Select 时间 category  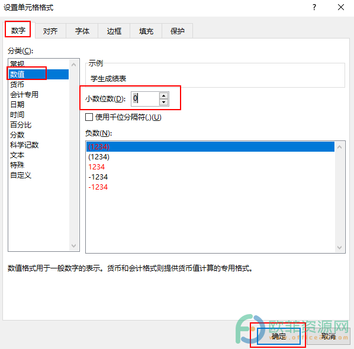pos(38,114)
